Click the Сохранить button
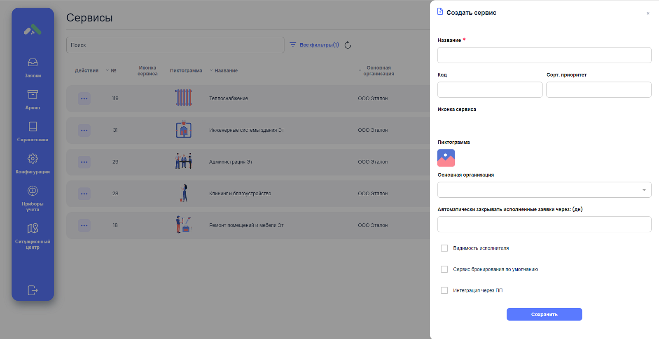This screenshot has height=339, width=659. [544, 314]
